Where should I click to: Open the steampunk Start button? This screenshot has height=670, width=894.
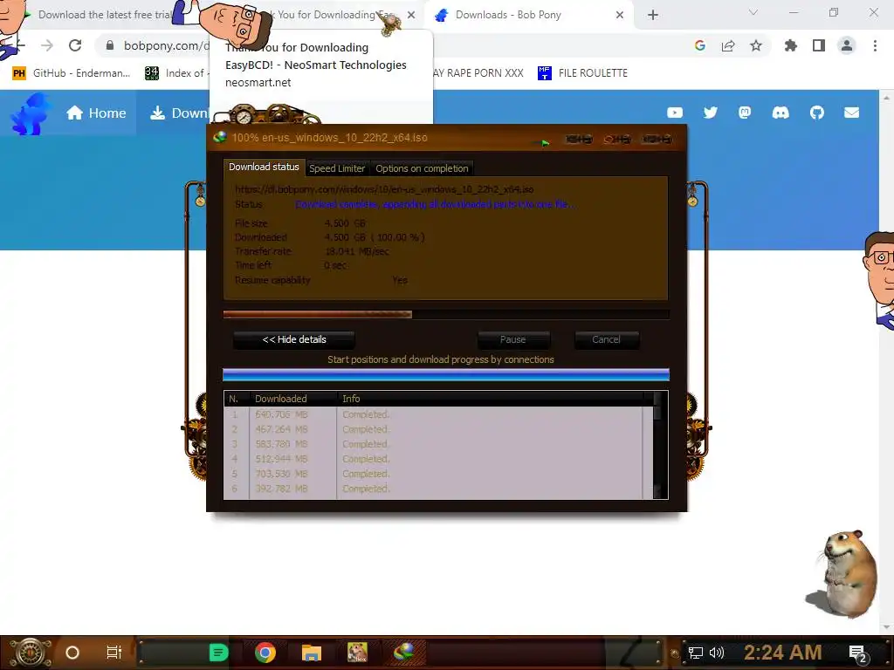(30, 653)
